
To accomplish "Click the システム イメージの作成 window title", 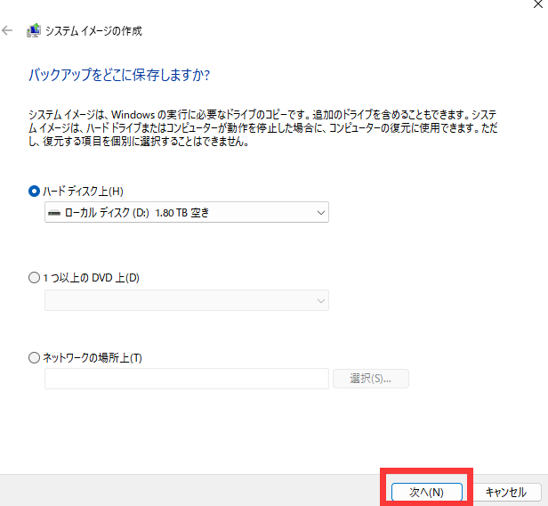I will [x=95, y=30].
